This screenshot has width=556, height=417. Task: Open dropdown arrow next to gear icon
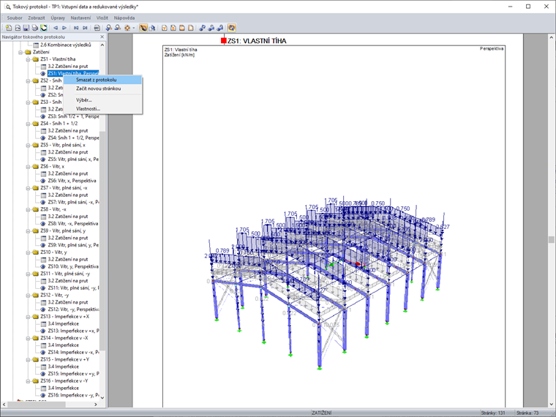pos(134,28)
